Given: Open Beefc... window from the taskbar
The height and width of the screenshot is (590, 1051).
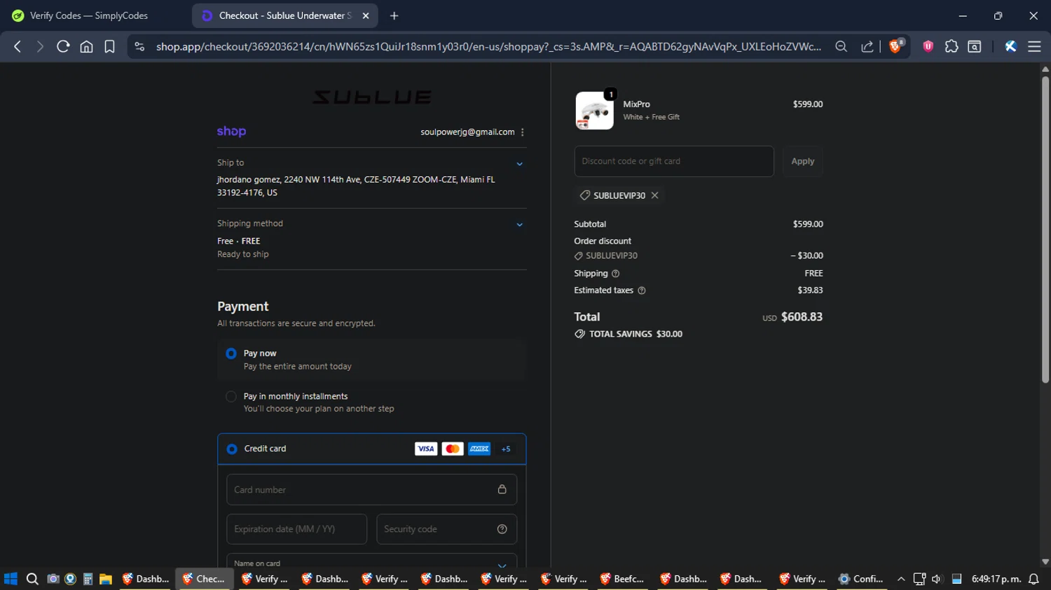Looking at the screenshot, I should (x=622, y=579).
